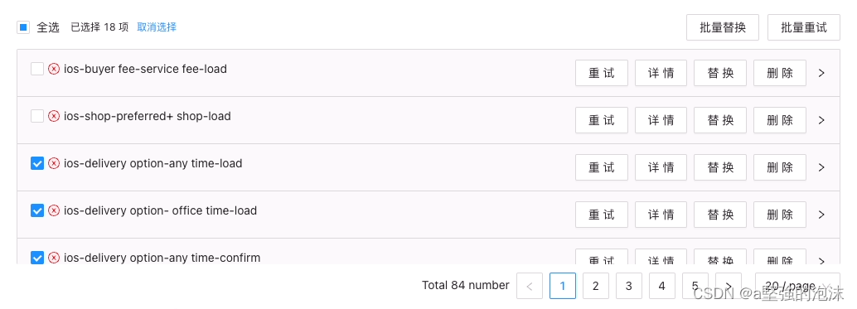857x309 pixels.
Task: Check the ios-shop-preferred+ shop-load checkbox
Action: [37, 116]
